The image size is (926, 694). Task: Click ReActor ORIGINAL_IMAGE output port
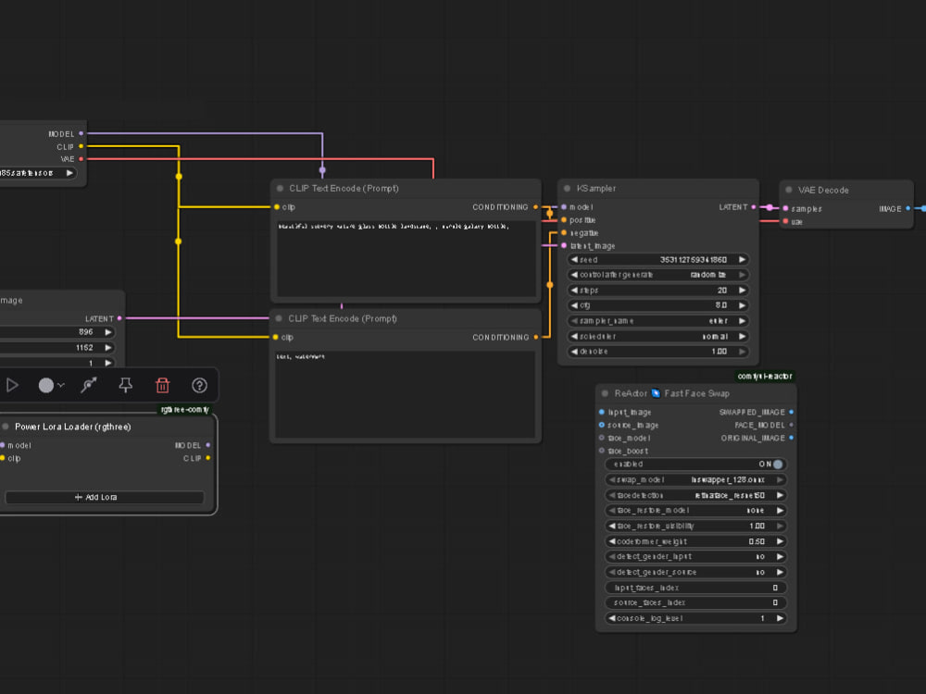792,438
